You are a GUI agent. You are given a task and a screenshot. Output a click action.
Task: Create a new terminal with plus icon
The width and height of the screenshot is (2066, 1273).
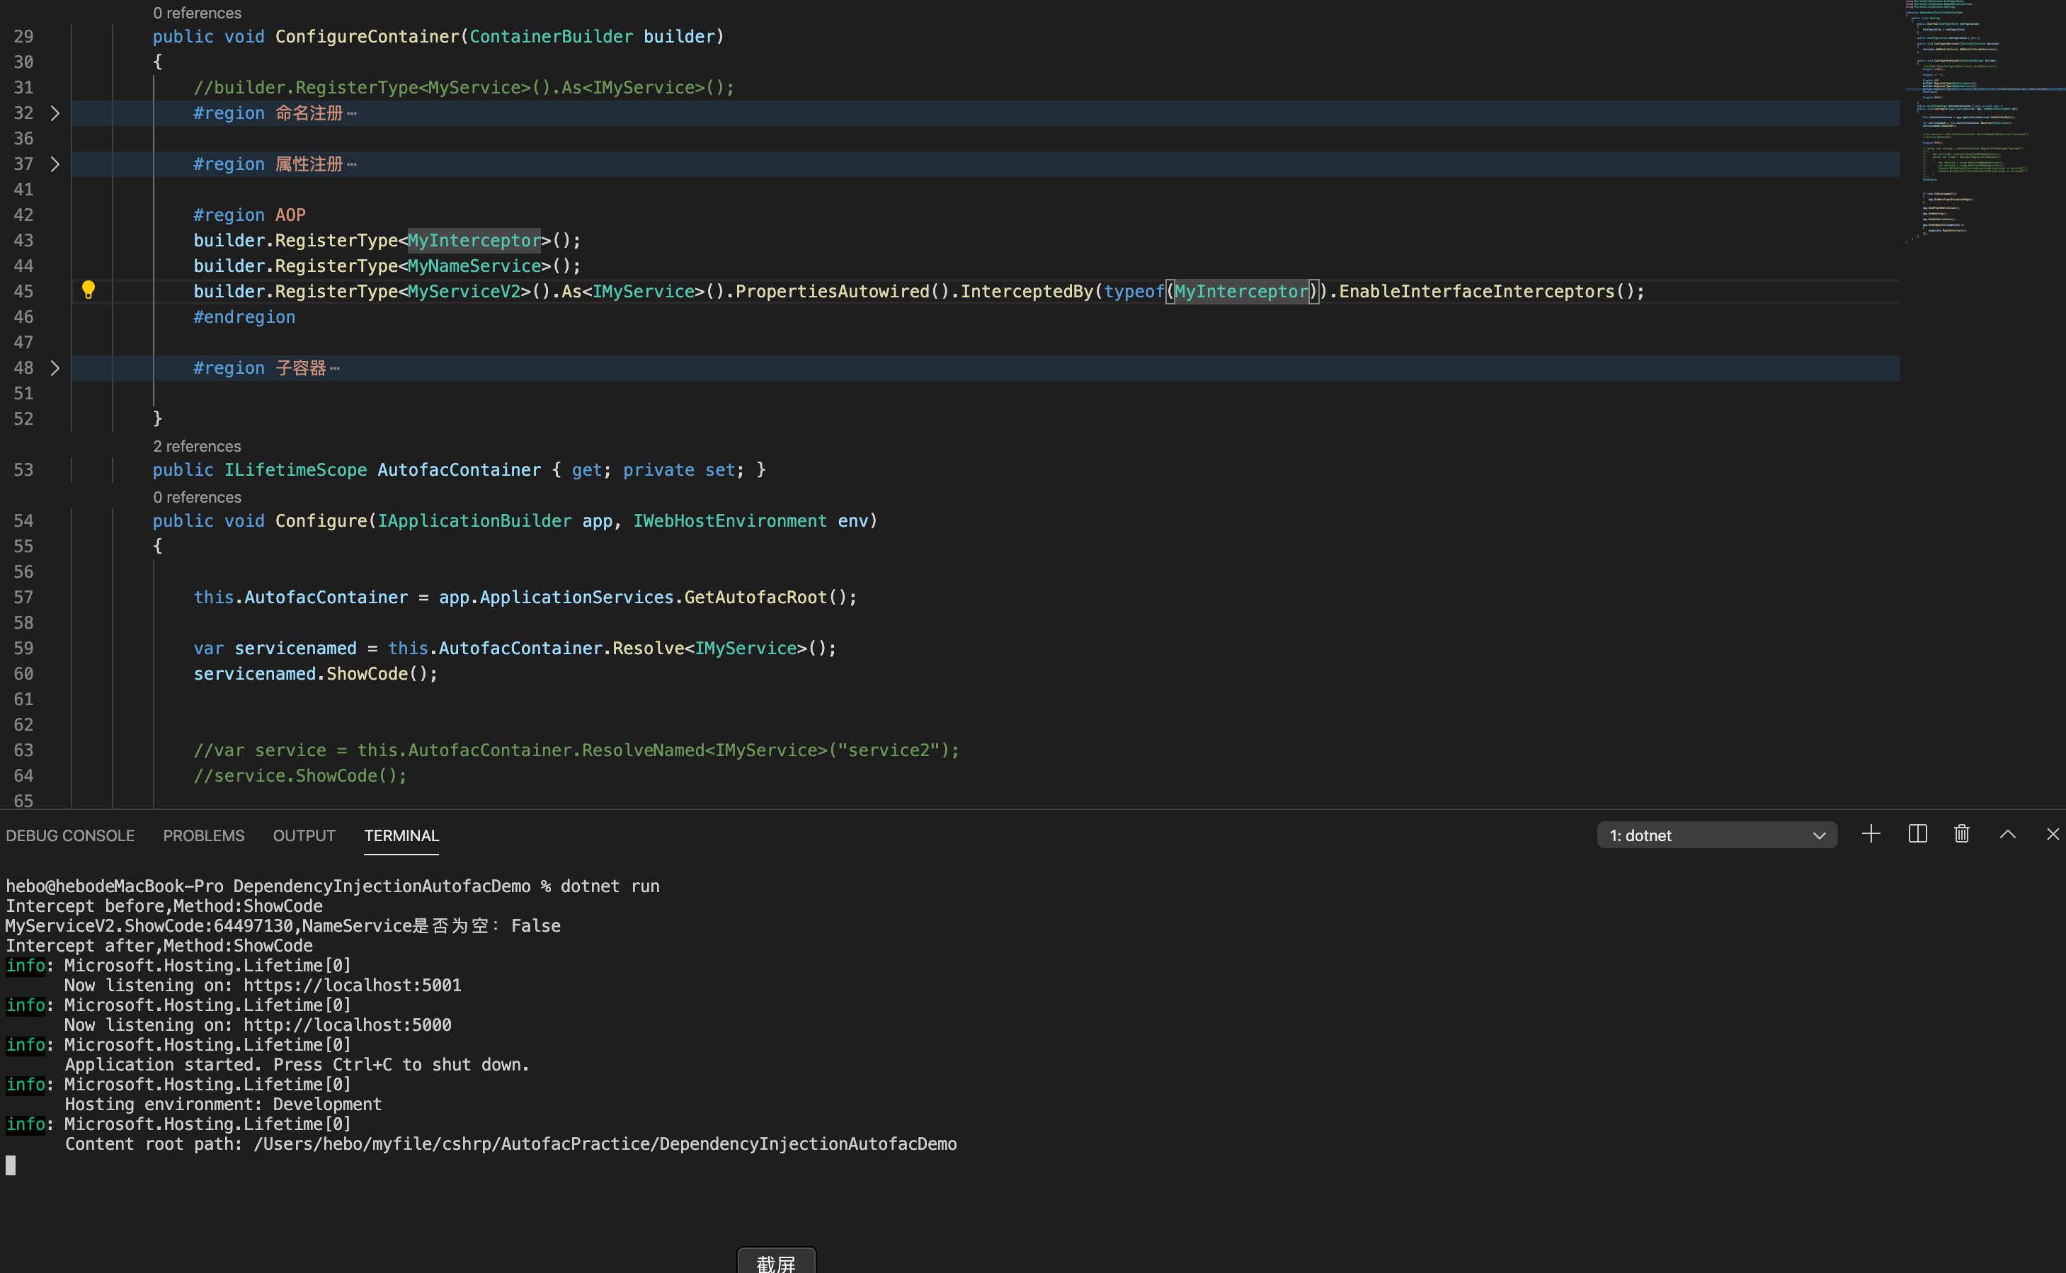1871,833
